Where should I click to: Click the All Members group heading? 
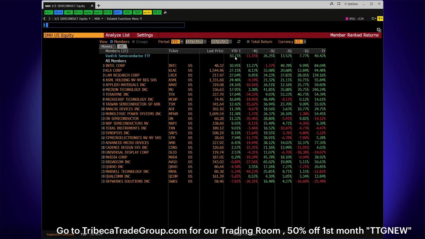[116, 61]
